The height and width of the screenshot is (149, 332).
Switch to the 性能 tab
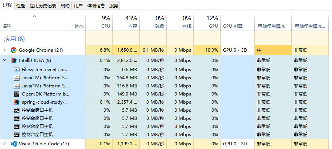point(21,6)
